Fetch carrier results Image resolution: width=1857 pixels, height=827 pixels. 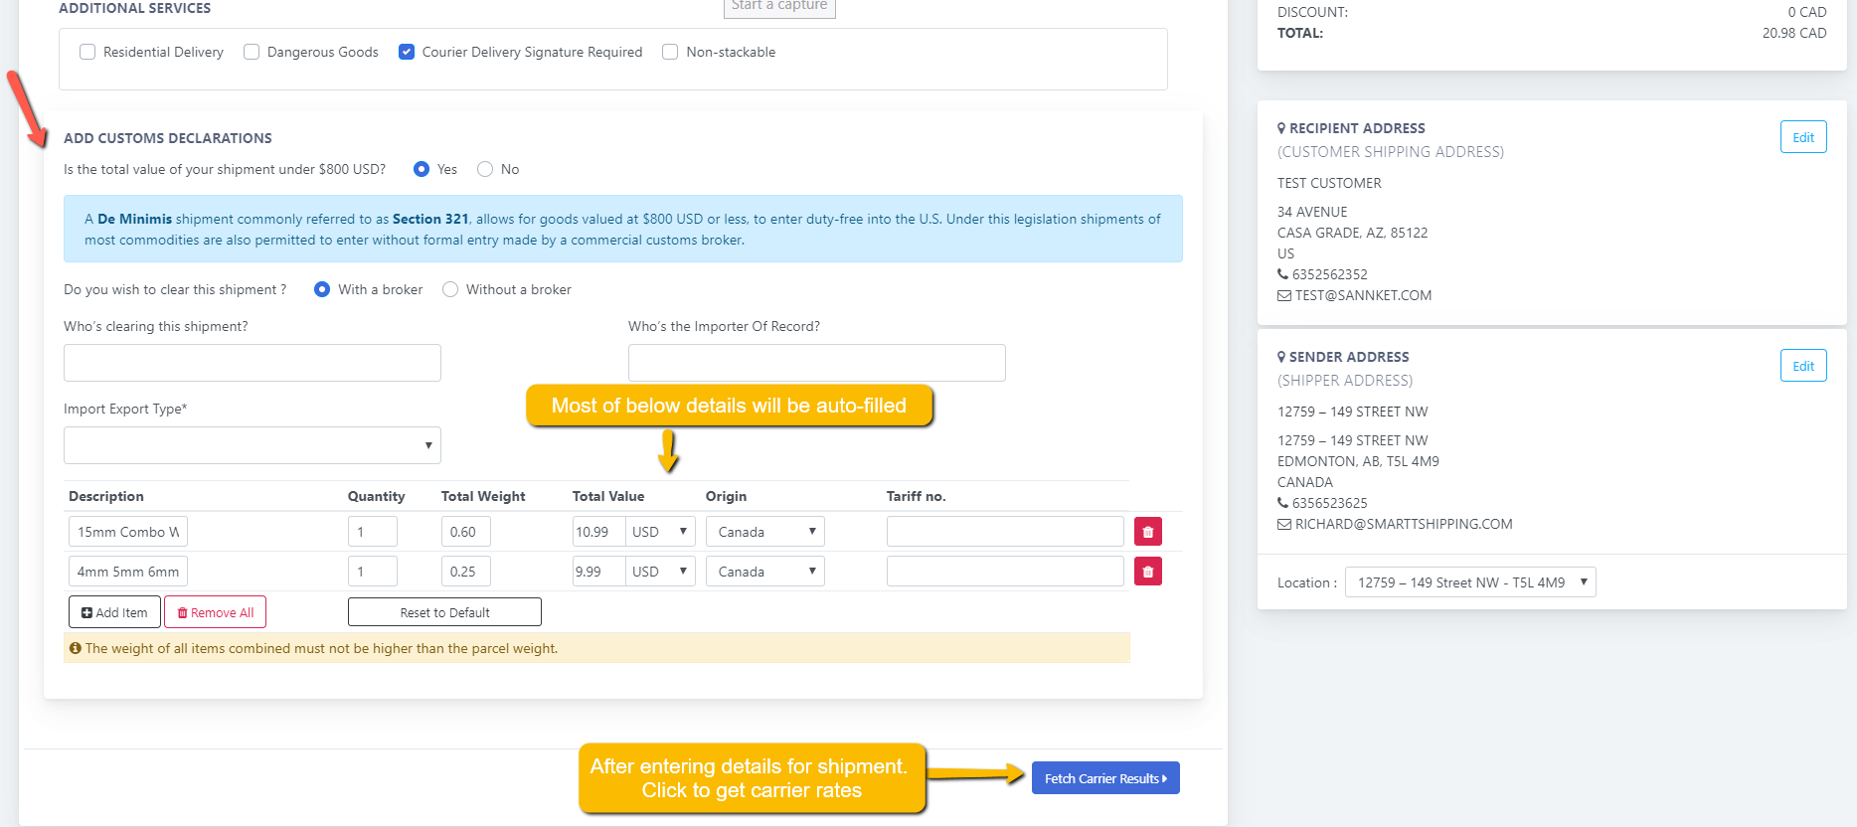1104,778
